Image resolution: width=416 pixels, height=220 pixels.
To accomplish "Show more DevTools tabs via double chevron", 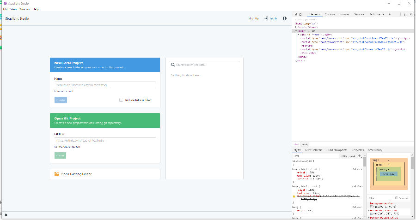I will (x=390, y=14).
